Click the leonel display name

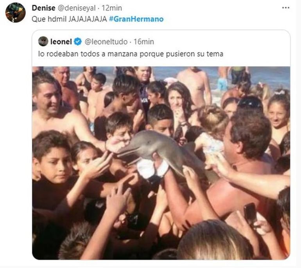coord(61,41)
